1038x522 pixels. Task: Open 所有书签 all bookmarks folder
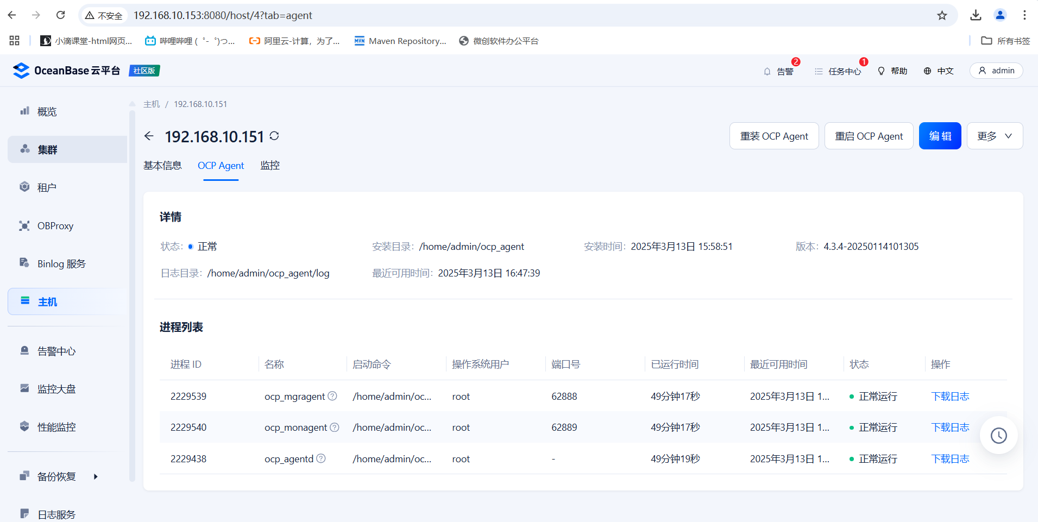click(x=1006, y=41)
